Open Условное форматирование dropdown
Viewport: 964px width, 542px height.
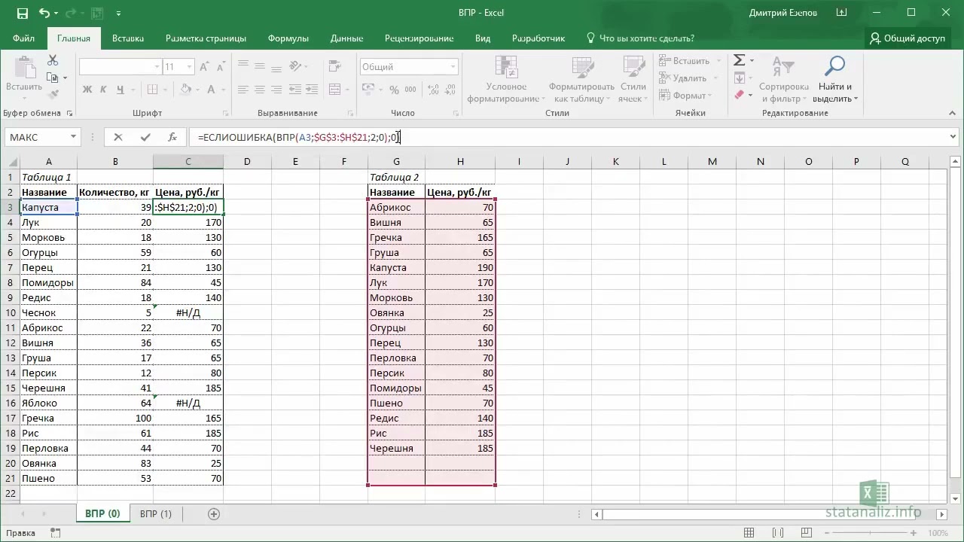point(506,79)
